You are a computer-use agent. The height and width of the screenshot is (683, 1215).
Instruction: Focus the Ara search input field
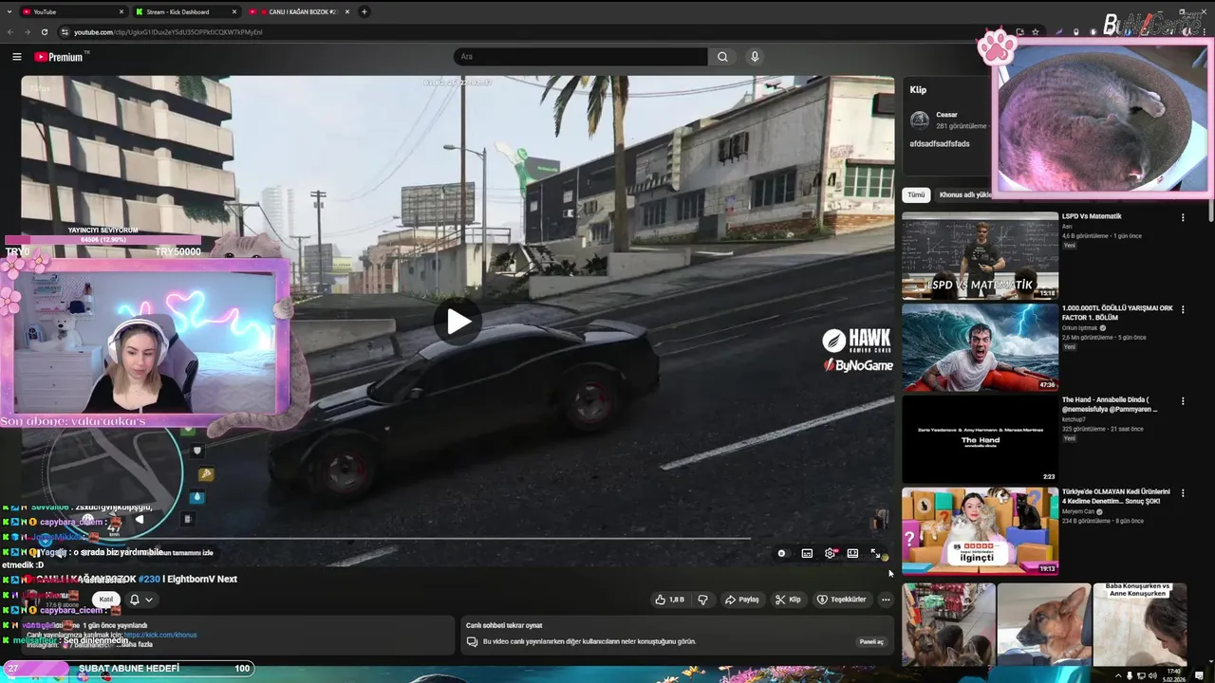pos(581,57)
